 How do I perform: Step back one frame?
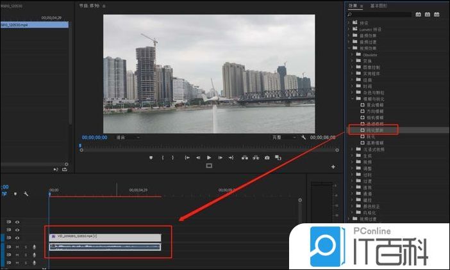point(198,158)
